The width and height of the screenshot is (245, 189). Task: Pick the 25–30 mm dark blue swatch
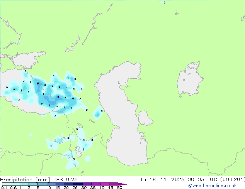(x=78, y=184)
